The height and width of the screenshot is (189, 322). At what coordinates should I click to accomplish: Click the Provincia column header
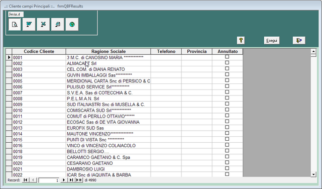[197, 51]
